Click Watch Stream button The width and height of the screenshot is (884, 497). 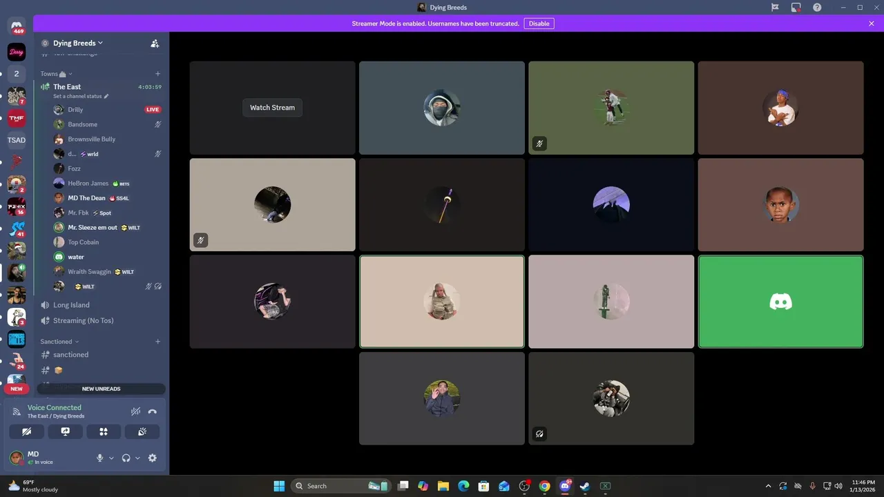pyautogui.click(x=272, y=108)
